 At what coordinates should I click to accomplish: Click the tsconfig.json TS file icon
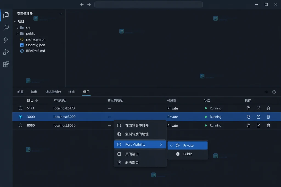tap(22, 45)
